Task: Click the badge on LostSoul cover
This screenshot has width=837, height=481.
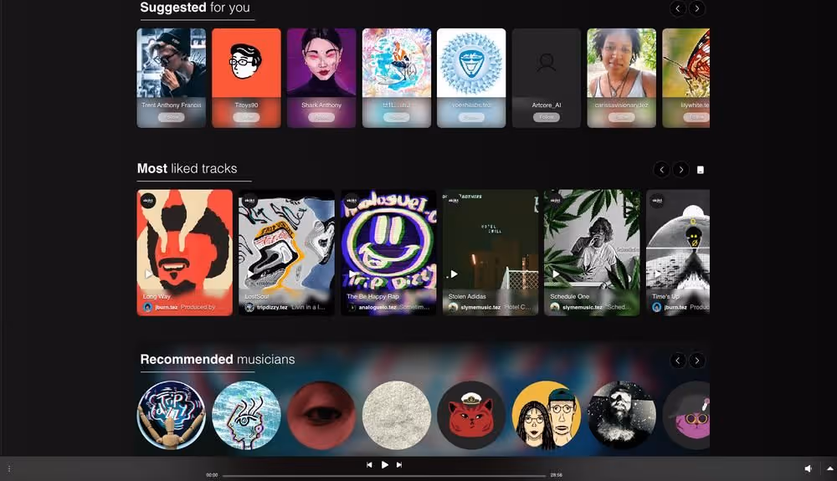Action: (249, 201)
